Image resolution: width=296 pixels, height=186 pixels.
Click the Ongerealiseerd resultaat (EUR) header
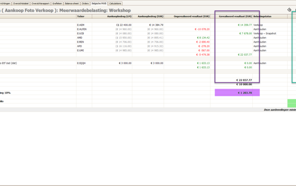pyautogui.click(x=192, y=16)
